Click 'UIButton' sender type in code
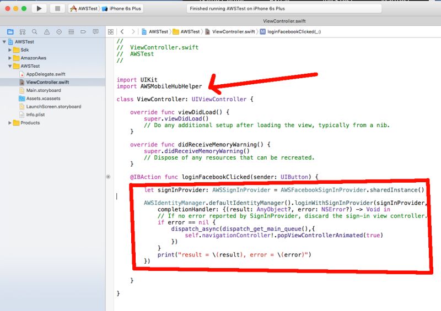Image resolution: width=441 pixels, height=311 pixels. coord(294,177)
